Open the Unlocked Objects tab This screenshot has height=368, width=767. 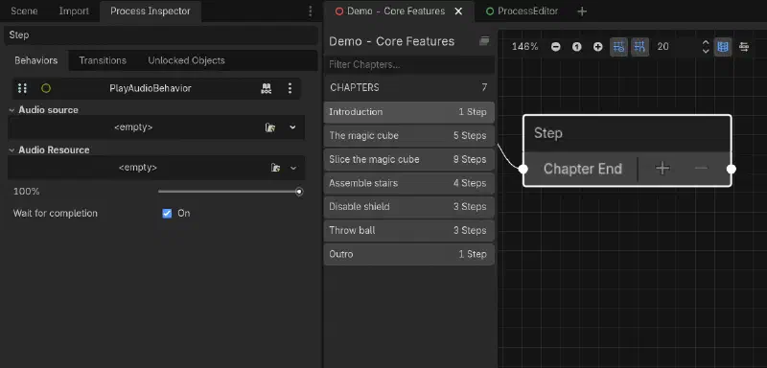[x=186, y=60]
